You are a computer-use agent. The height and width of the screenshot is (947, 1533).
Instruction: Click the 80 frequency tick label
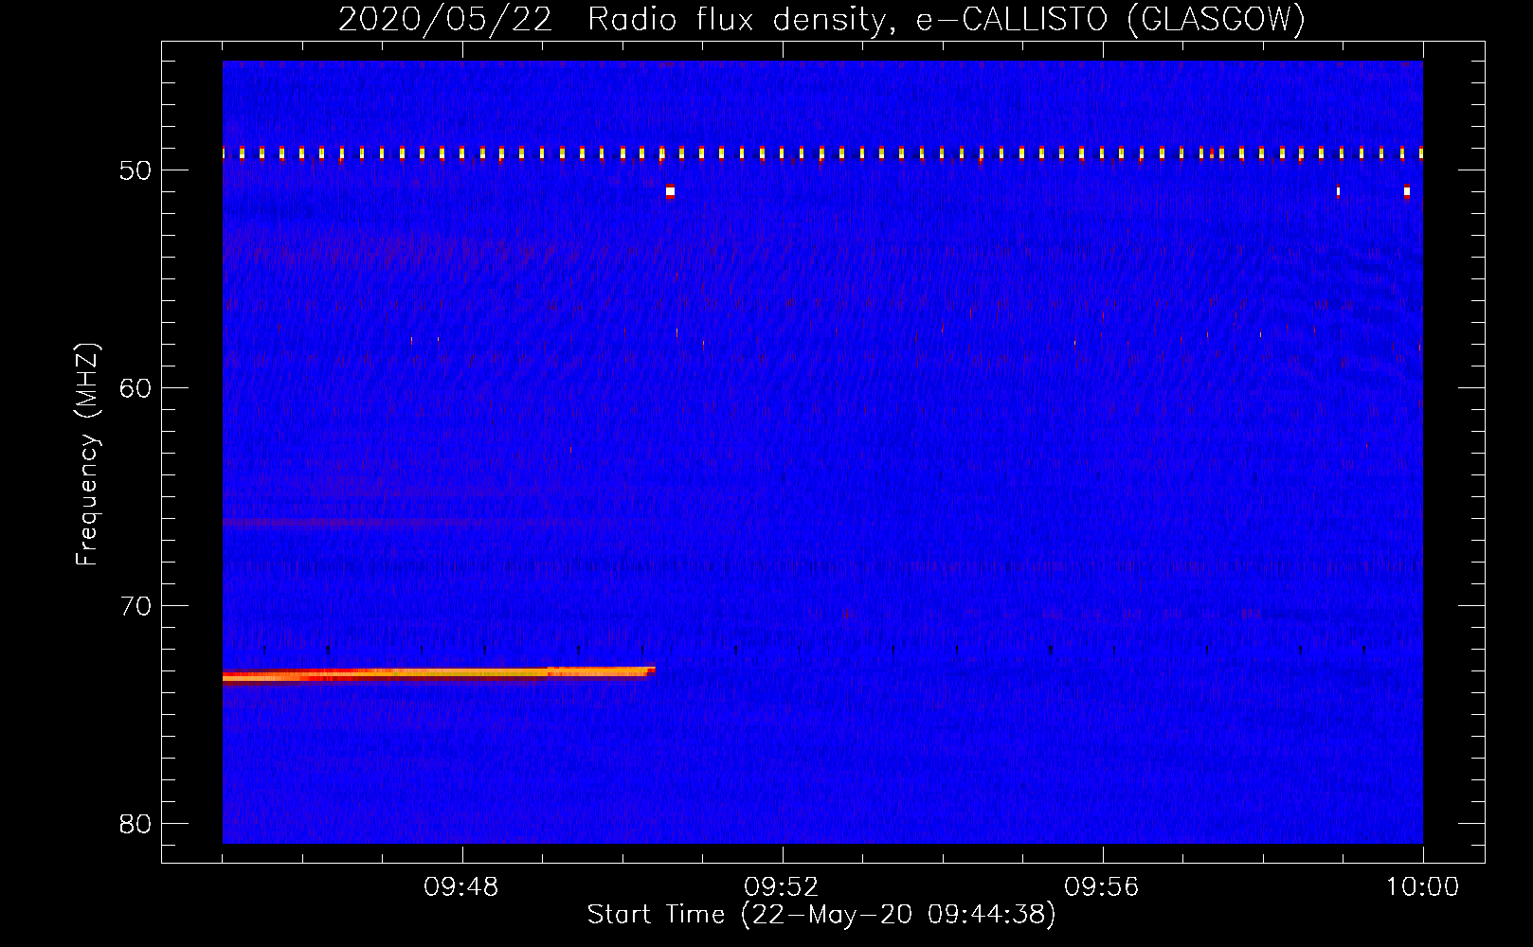pos(135,824)
